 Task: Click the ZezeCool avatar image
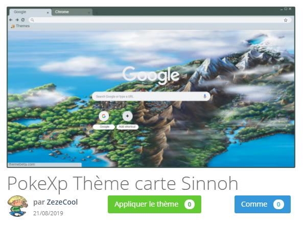pyautogui.click(x=18, y=206)
